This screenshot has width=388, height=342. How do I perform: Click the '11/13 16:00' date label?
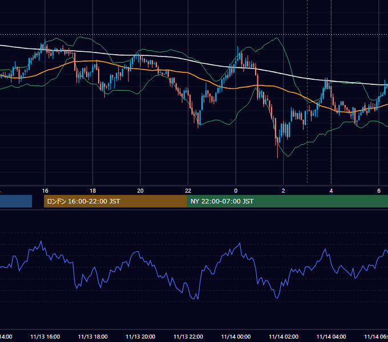click(45, 337)
